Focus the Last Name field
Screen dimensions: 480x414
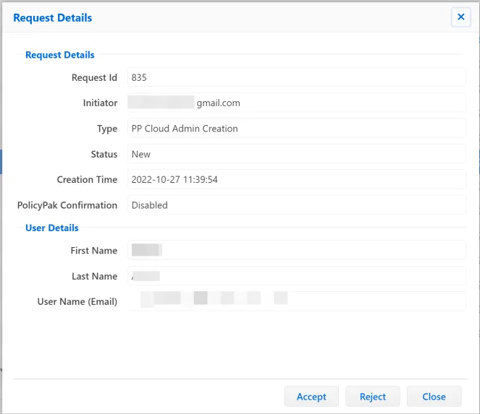point(296,276)
